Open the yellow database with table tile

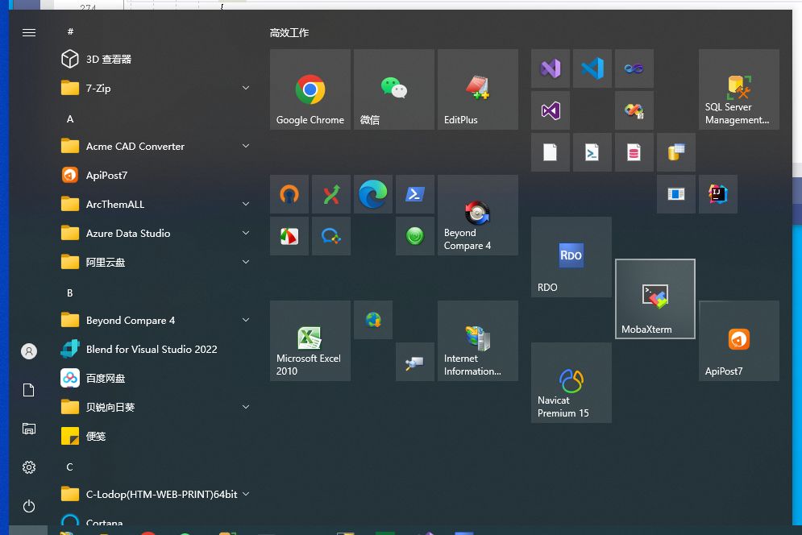(x=676, y=152)
